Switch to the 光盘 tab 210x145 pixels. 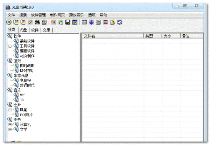pos(23,30)
